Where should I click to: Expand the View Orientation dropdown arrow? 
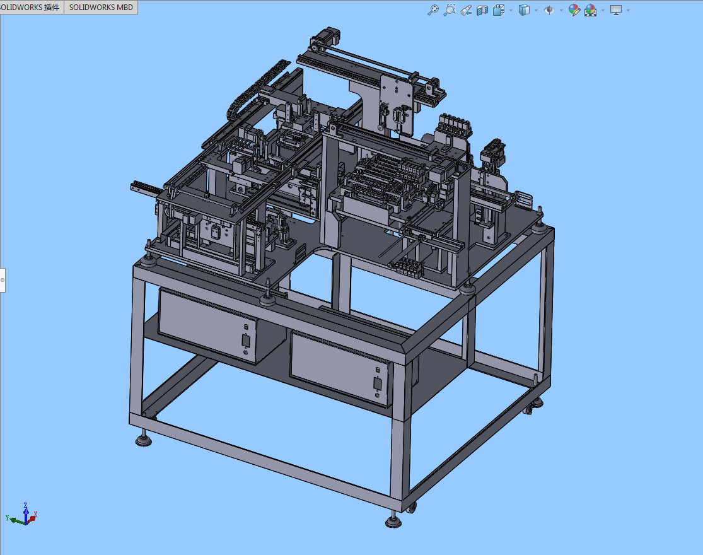(511, 10)
